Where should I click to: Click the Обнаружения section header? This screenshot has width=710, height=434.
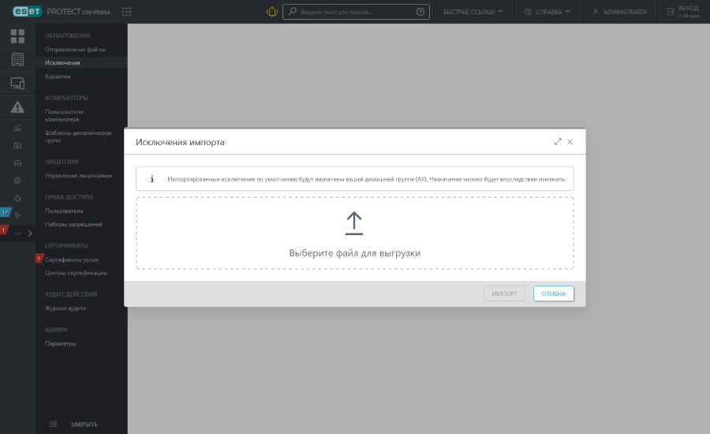[68, 36]
